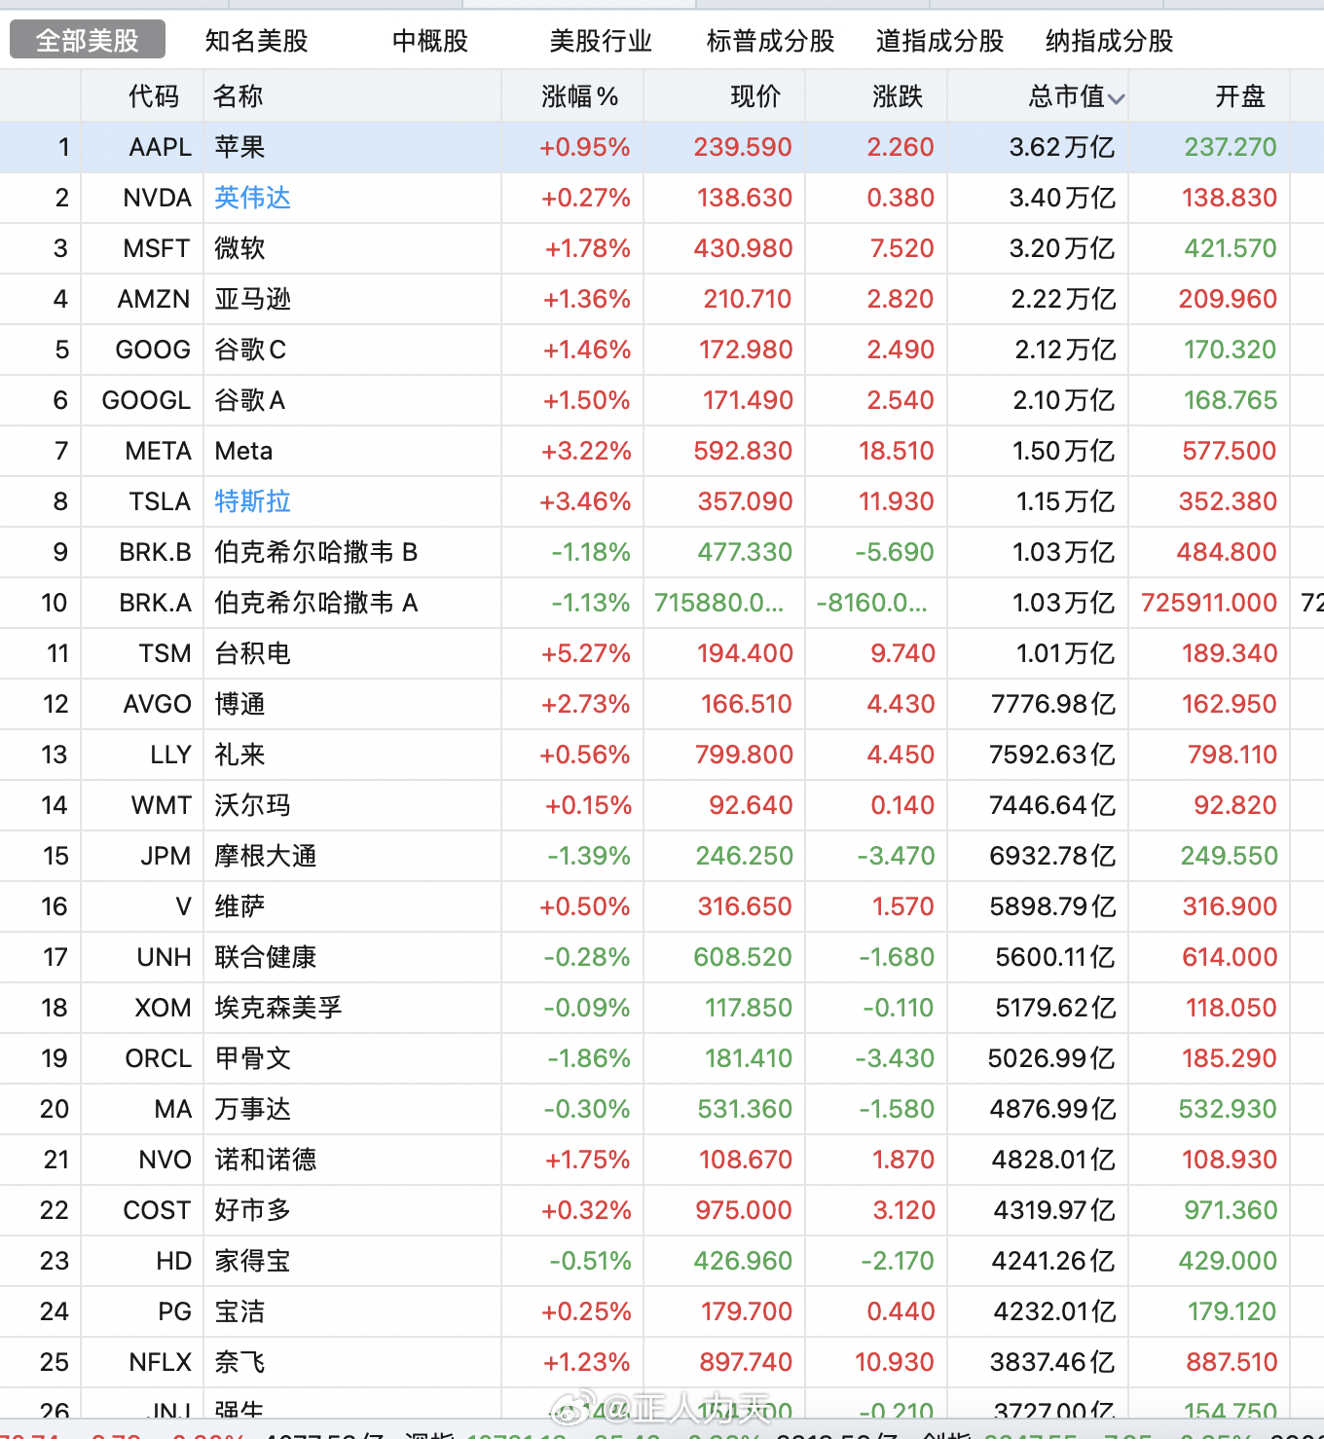Select BRK.A ticker cell
The width and height of the screenshot is (1324, 1439).
click(x=156, y=603)
